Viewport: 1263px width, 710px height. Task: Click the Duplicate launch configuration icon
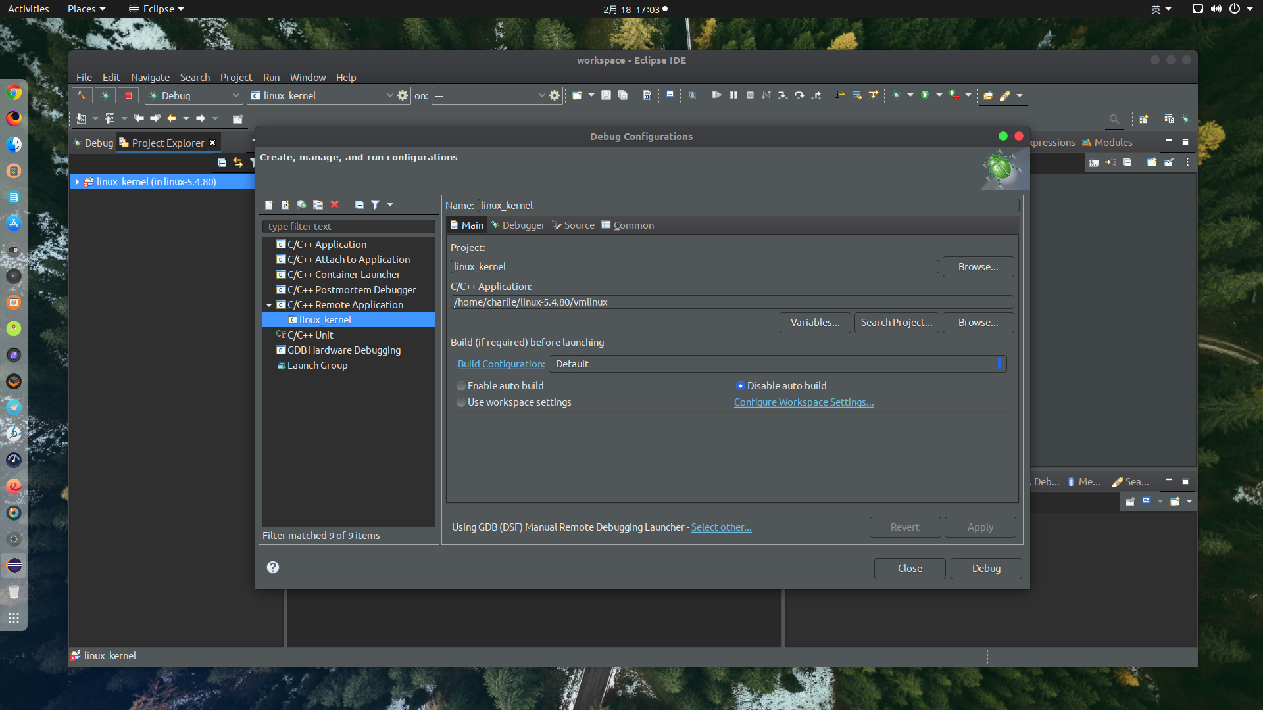point(318,205)
